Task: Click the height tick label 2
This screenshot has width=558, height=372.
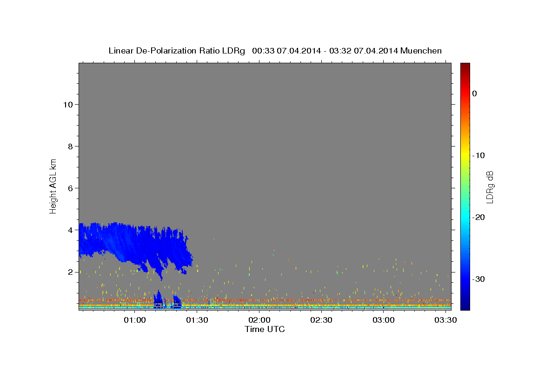Action: click(71, 272)
